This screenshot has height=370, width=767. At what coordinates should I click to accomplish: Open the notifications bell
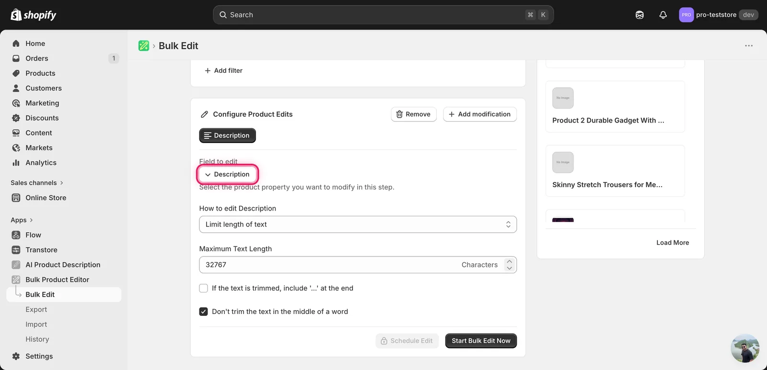pyautogui.click(x=663, y=15)
